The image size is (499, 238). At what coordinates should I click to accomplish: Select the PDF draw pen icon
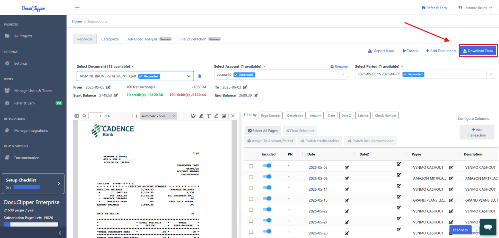[x=216, y=116]
